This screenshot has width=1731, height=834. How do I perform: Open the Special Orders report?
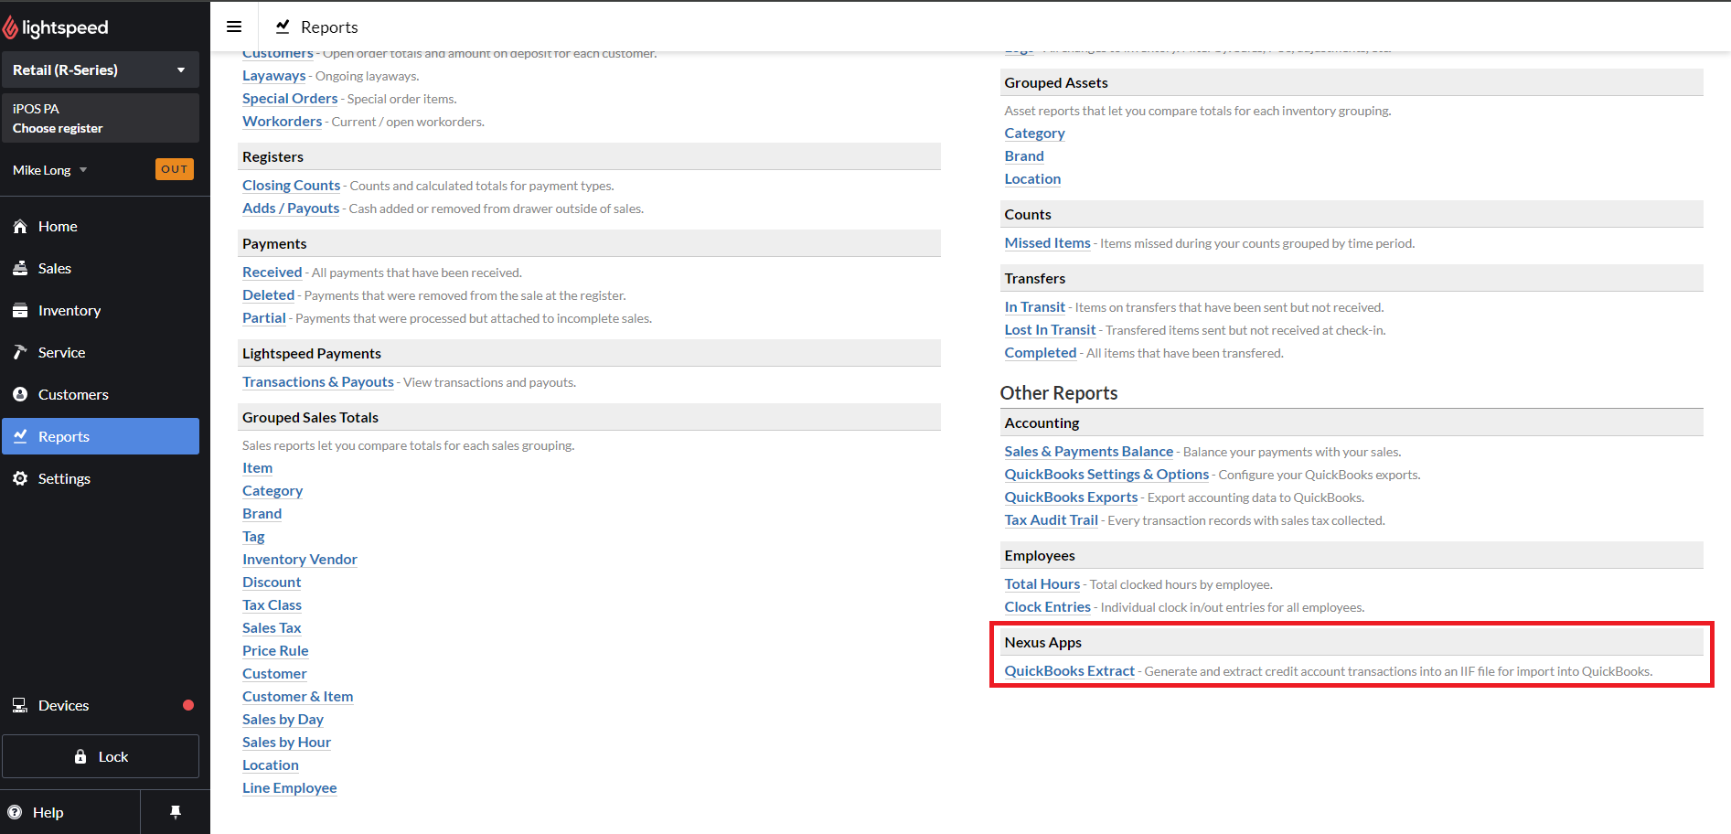(290, 99)
